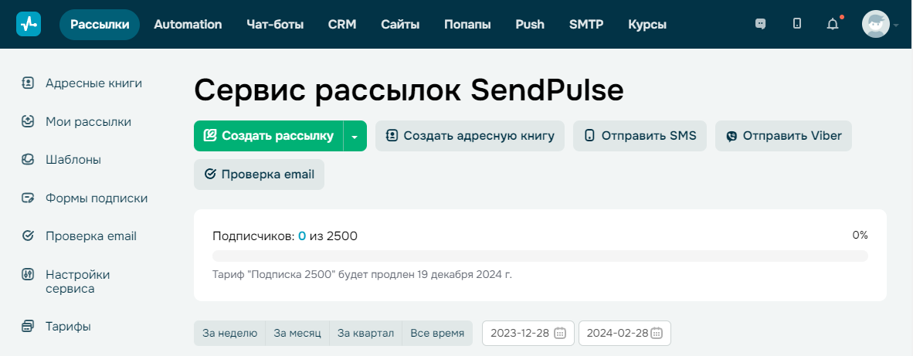Click the Отправить SMS button
The image size is (913, 356).
[x=640, y=136]
